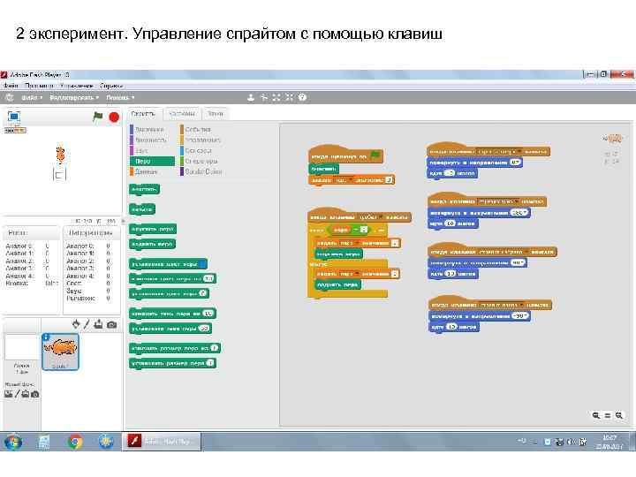Click color swatch in set pen color block

coord(203,264)
